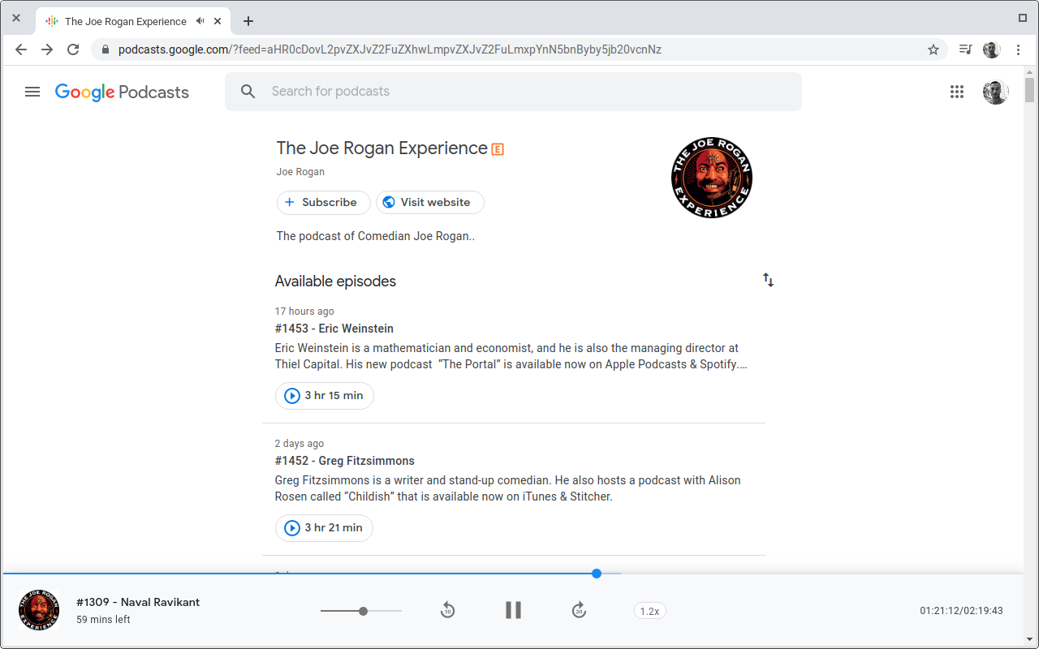Close The Joe Rogan Experience tab
The image size is (1039, 649).
[218, 21]
